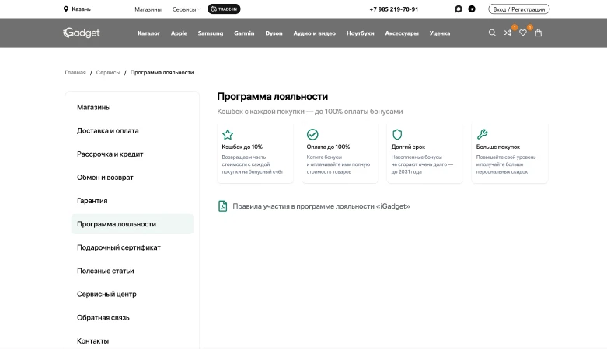Viewport: 607px width, 349px height.
Task: Click Вход / Регистрация button
Action: 518,9
